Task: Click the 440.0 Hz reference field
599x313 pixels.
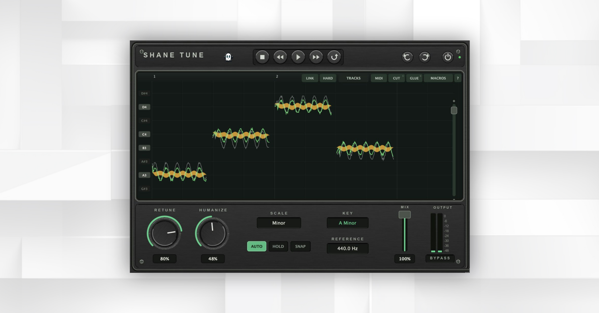Action: point(348,249)
